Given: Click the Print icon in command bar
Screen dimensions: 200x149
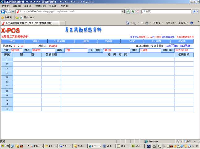Looking at the screenshot, I should click(147, 23).
